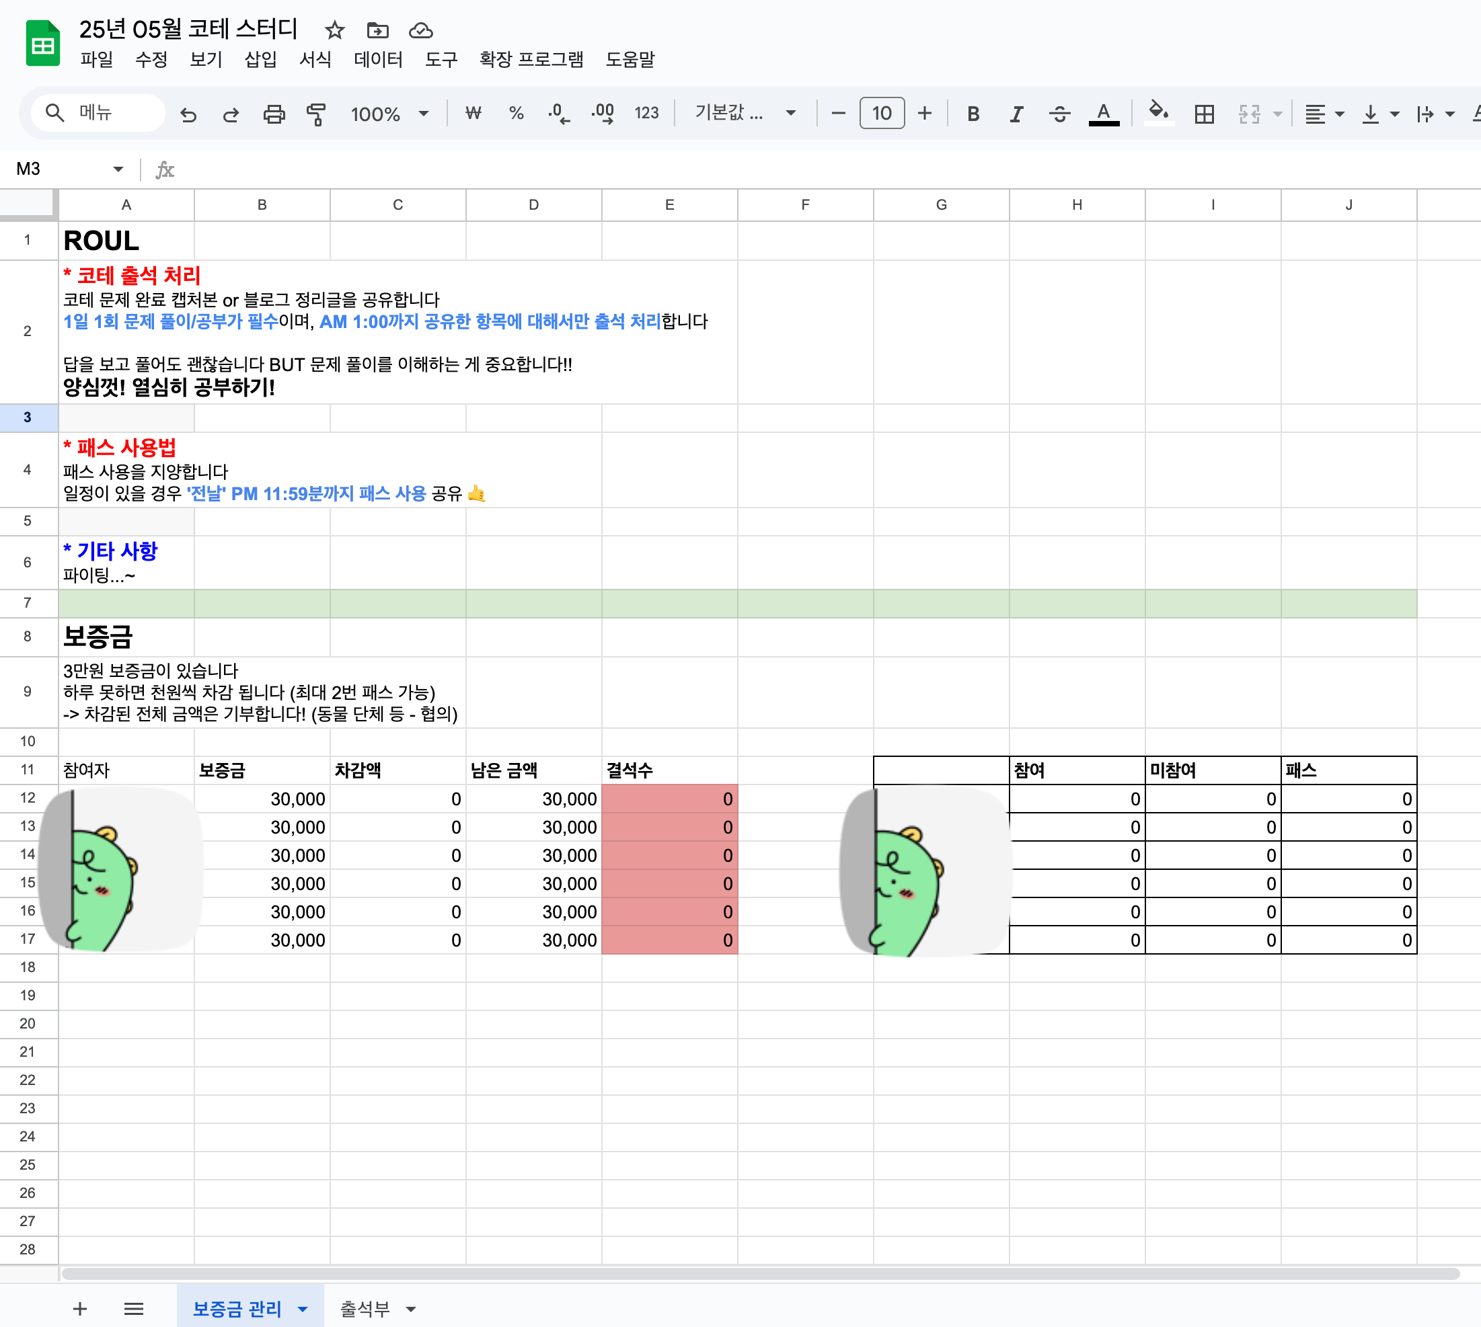
Task: Star this spreadsheet document
Action: (x=334, y=30)
